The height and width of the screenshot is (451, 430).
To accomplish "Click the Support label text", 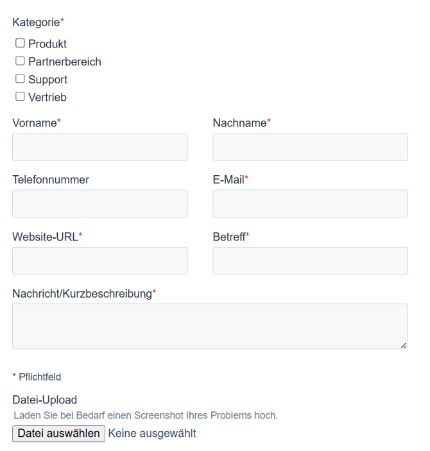I will coord(48,80).
